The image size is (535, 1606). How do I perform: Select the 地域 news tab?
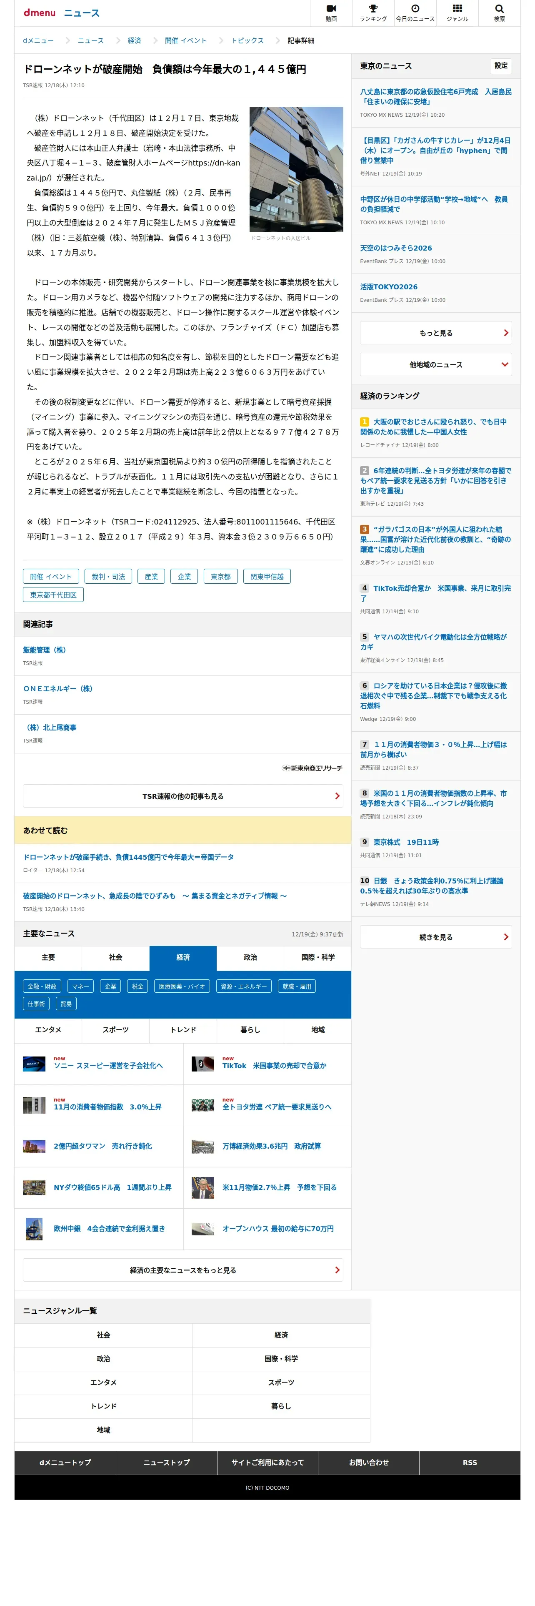tap(317, 1030)
